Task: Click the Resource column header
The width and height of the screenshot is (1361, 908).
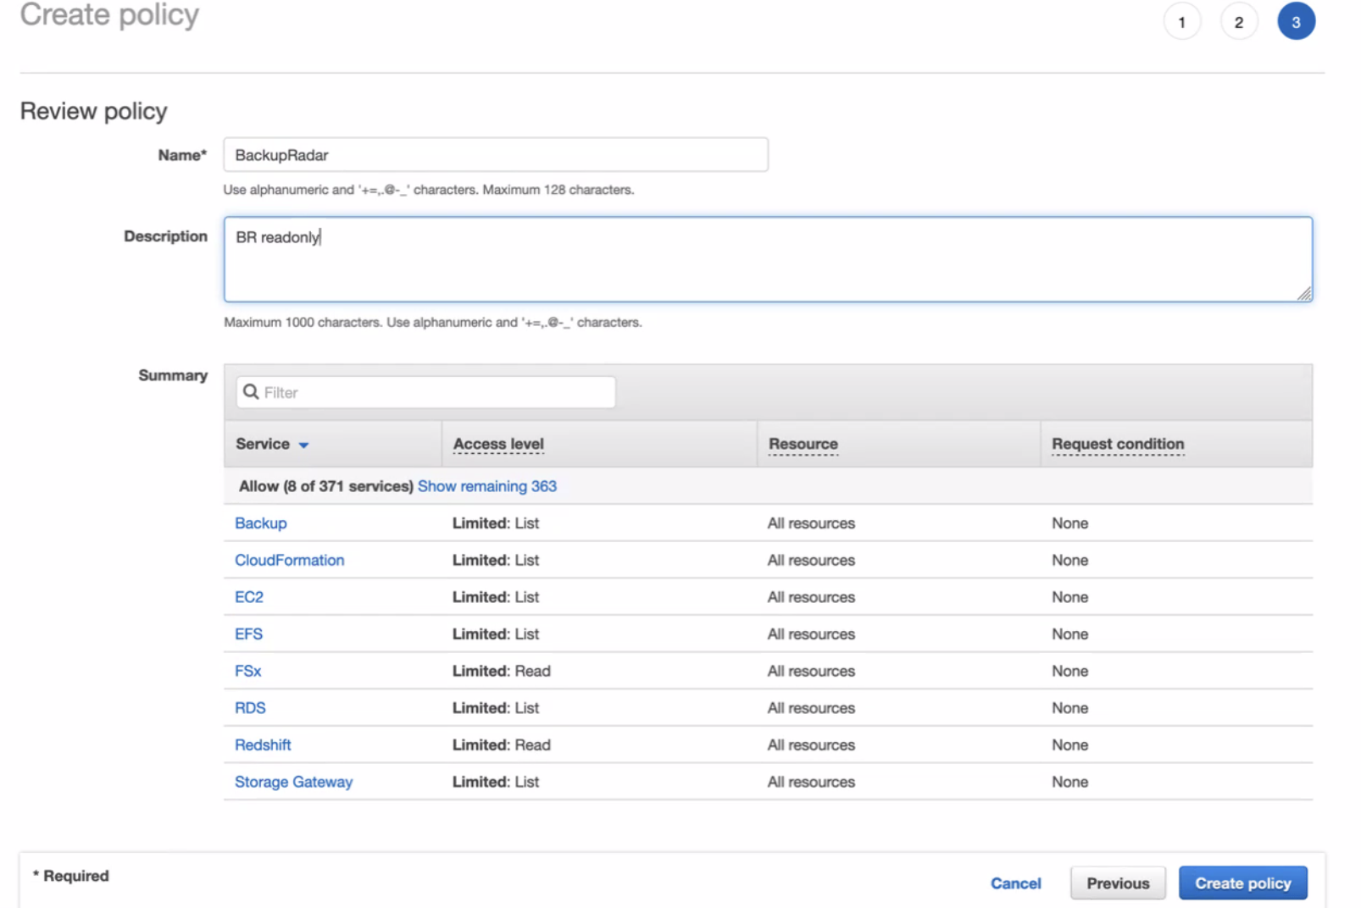Action: pyautogui.click(x=803, y=444)
